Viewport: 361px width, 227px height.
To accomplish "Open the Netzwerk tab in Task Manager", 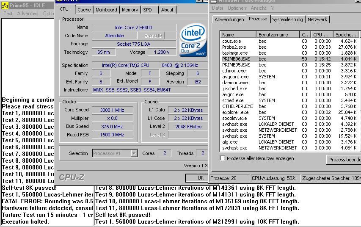I will 317,19.
